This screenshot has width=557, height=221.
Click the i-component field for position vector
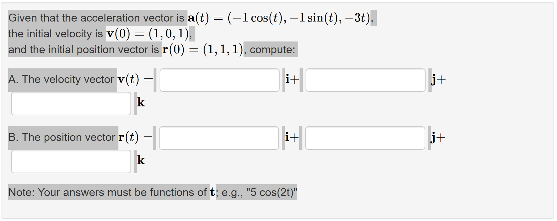(219, 138)
